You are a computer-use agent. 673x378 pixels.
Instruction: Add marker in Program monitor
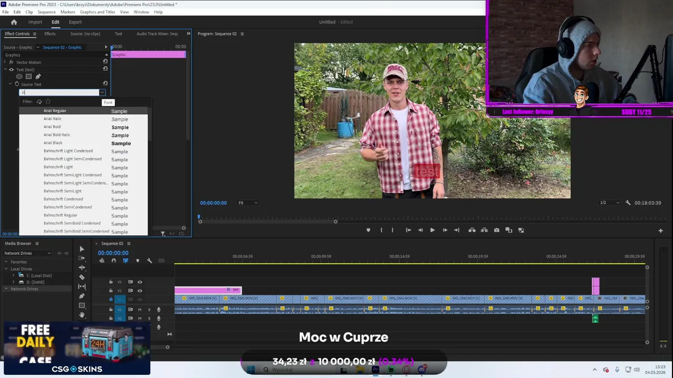click(368, 230)
